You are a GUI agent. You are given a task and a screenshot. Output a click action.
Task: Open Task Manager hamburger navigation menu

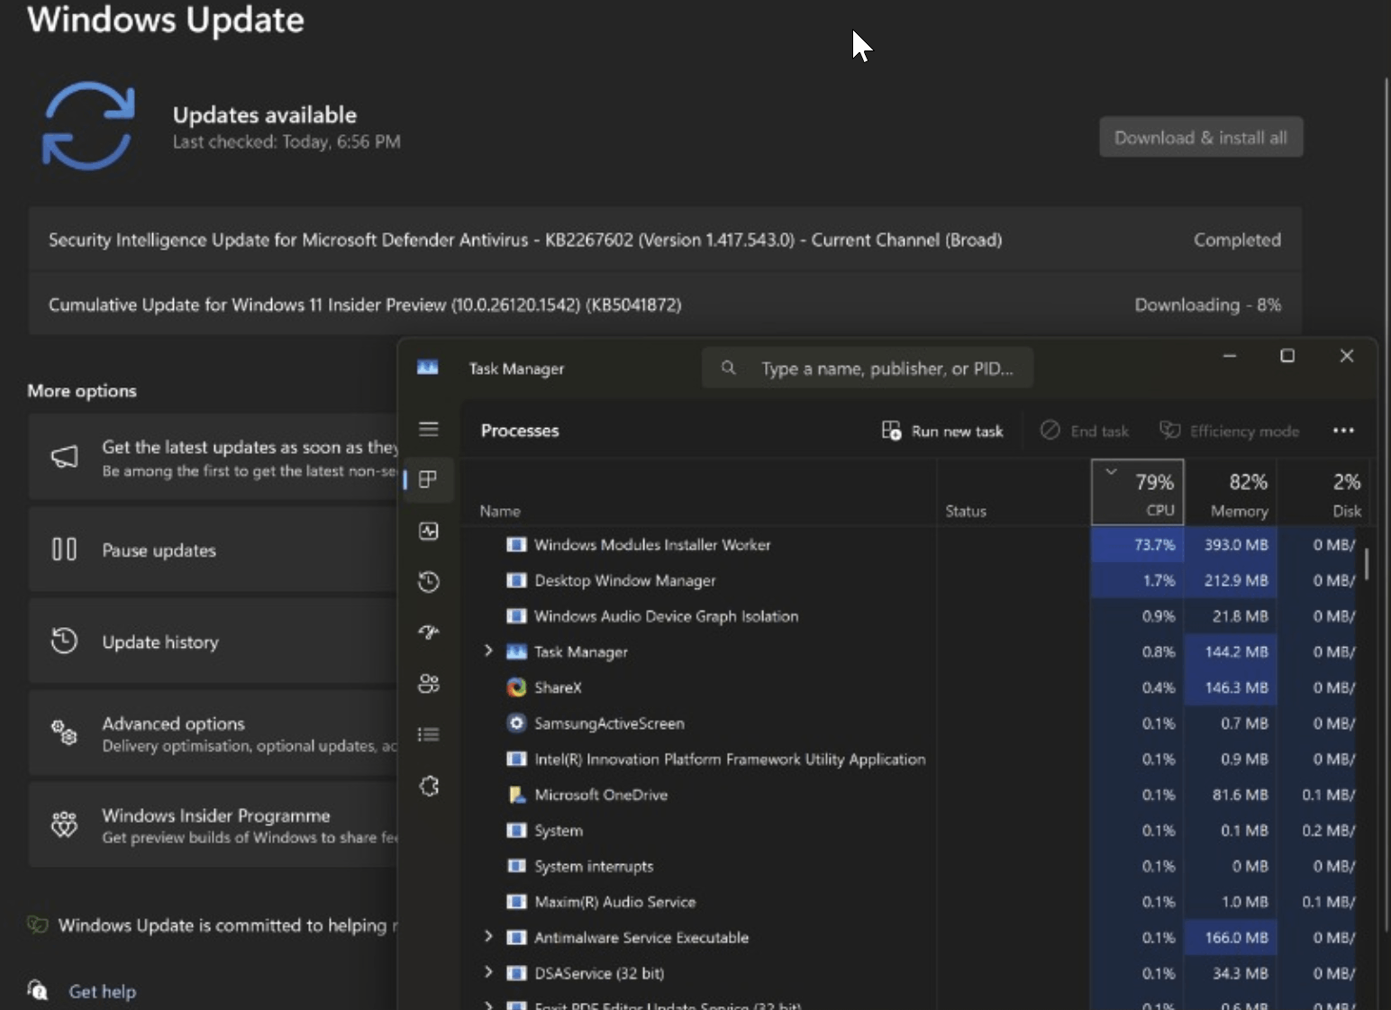429,429
